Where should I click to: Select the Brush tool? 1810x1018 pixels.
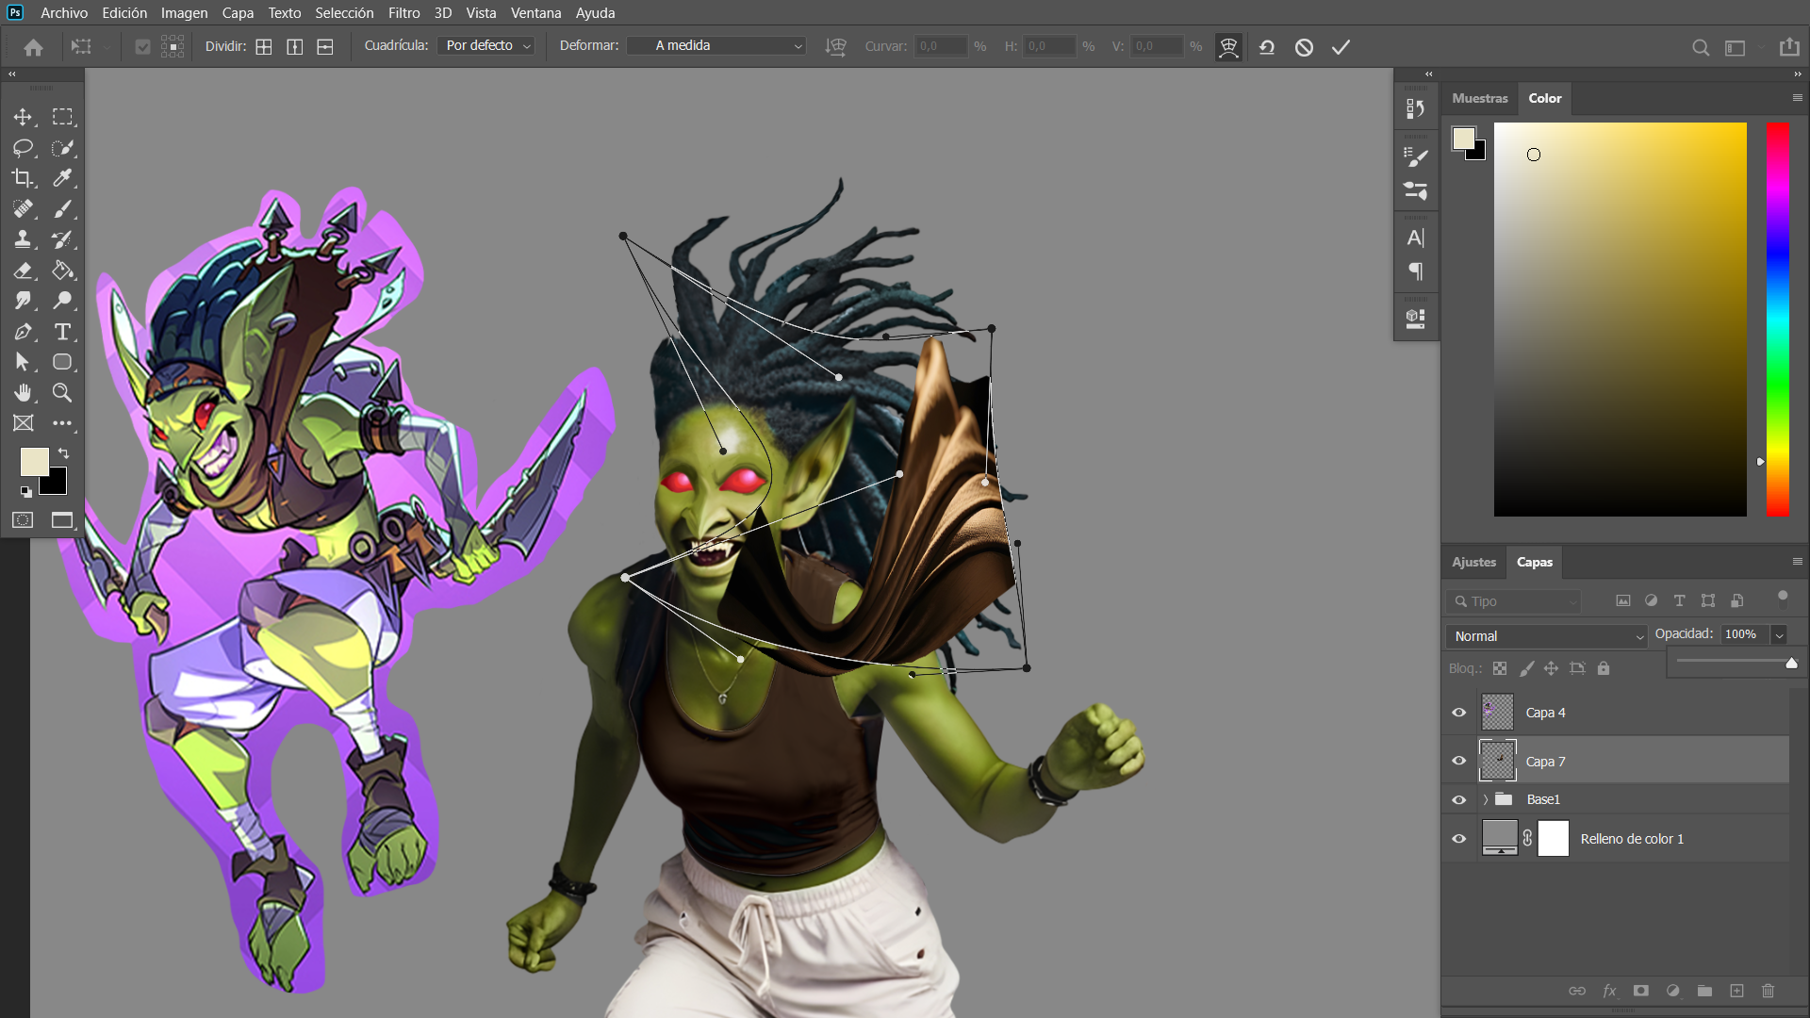[x=62, y=209]
